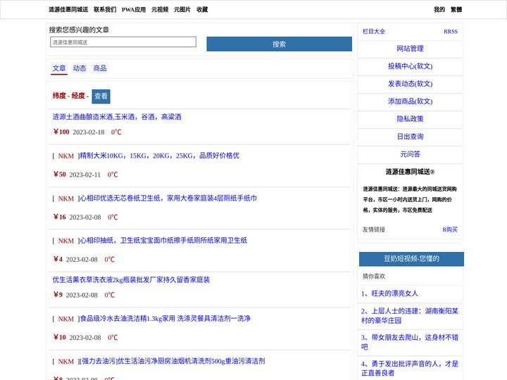This screenshot has height=380, width=507.
Task: Click NKM tag beside 心相印优选无芯卷纸 listing
Action: [66, 198]
